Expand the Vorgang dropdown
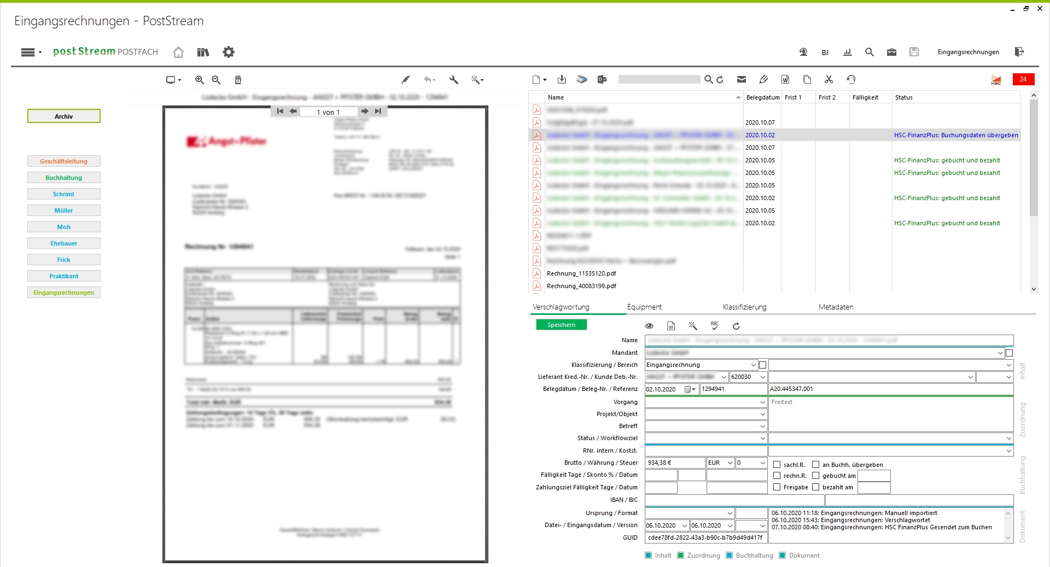This screenshot has width=1050, height=567. [763, 402]
